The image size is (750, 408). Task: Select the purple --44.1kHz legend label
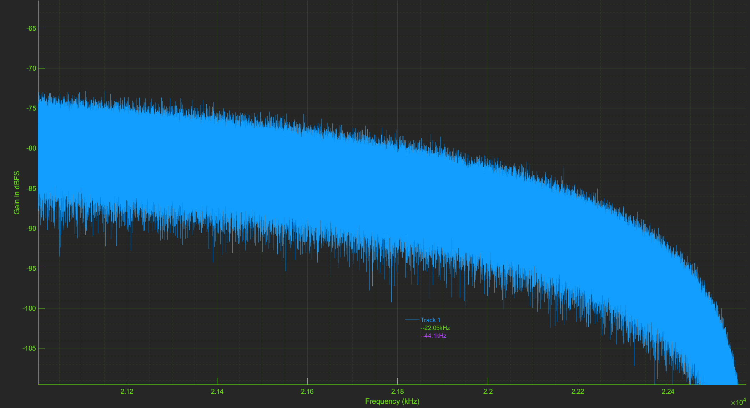(433, 336)
